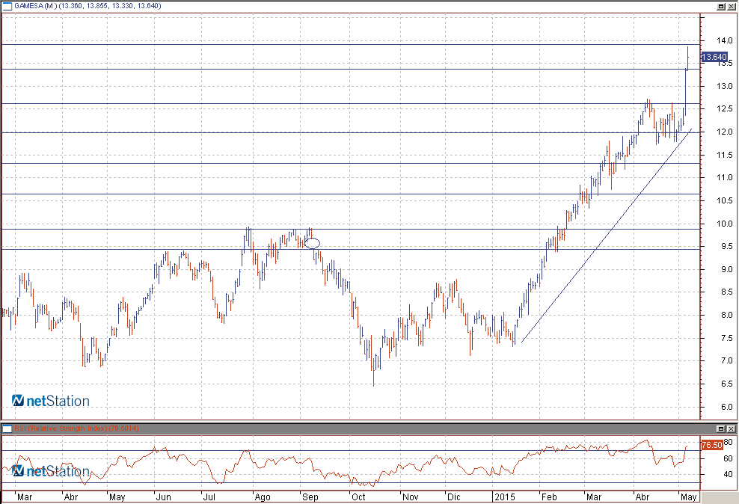Click the 2015 label on time axis
The image size is (739, 504).
(x=504, y=497)
